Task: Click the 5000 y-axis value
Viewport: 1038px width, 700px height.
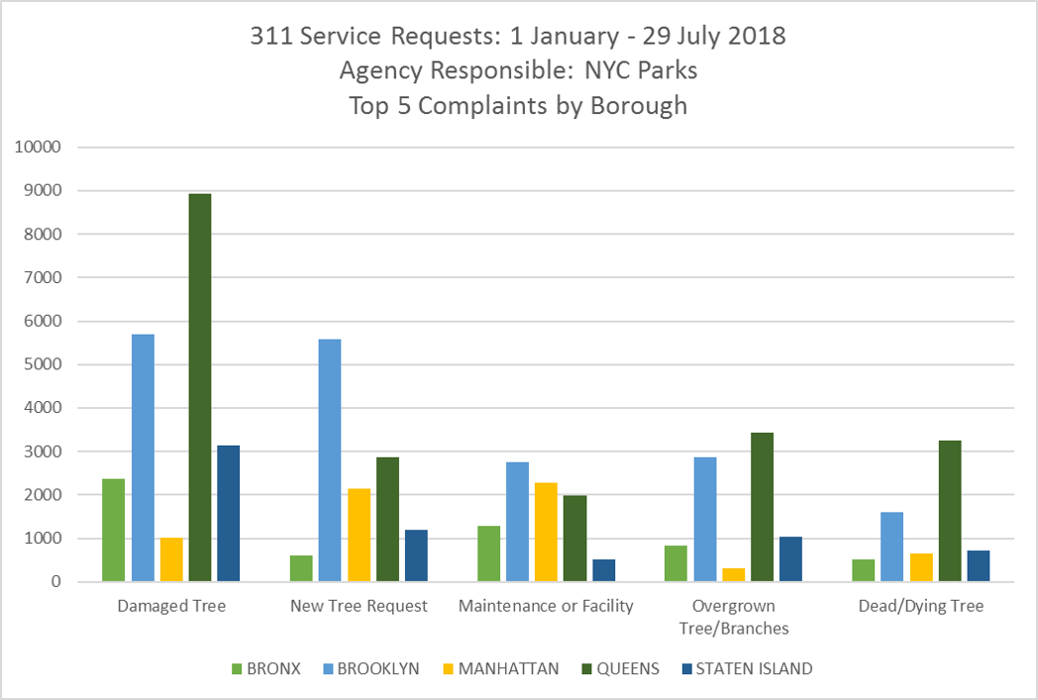Action: point(43,364)
